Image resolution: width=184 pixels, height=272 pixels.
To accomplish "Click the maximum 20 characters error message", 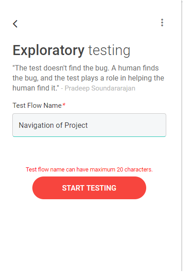I will (89, 169).
